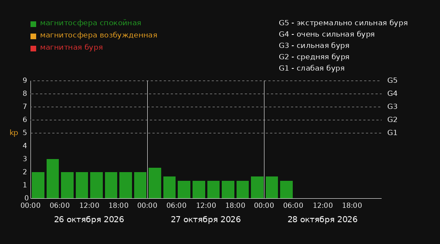Click the line "G2 - средняя буря"
The width and height of the screenshot is (440, 244).
[314, 57]
